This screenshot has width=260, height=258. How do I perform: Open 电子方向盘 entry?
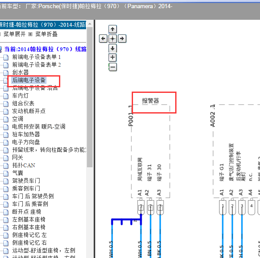click(26, 142)
